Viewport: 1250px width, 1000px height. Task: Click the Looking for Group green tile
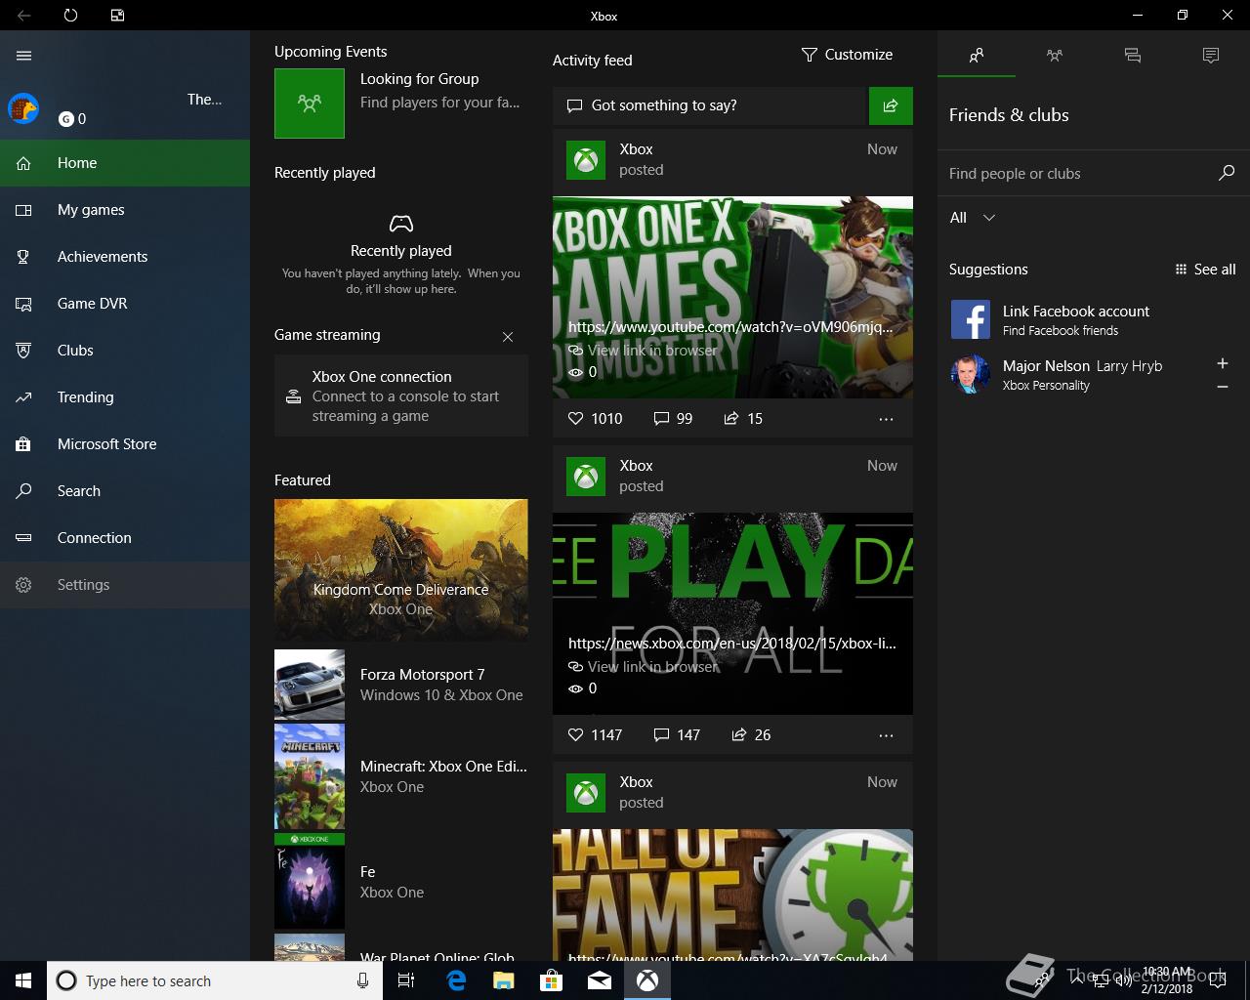(x=310, y=103)
